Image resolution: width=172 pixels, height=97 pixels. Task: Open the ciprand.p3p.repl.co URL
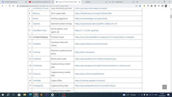click(x=96, y=24)
